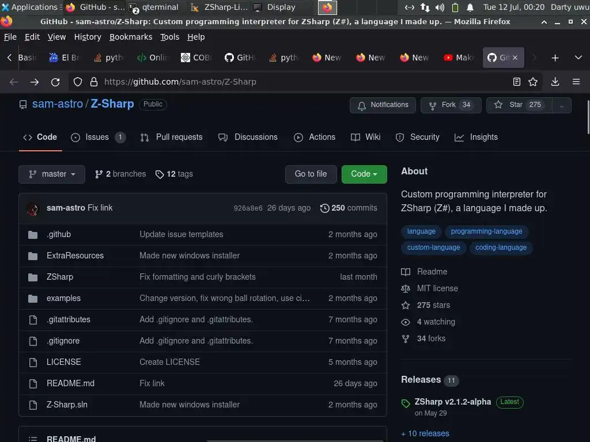Image resolution: width=590 pixels, height=442 pixels.
Task: Open the Actions tab
Action: (315, 137)
